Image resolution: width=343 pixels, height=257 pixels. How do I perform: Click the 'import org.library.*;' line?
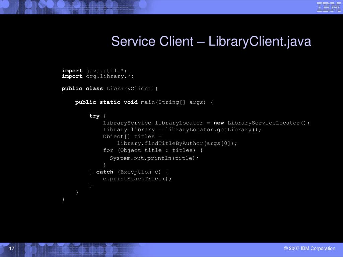pos(97,76)
